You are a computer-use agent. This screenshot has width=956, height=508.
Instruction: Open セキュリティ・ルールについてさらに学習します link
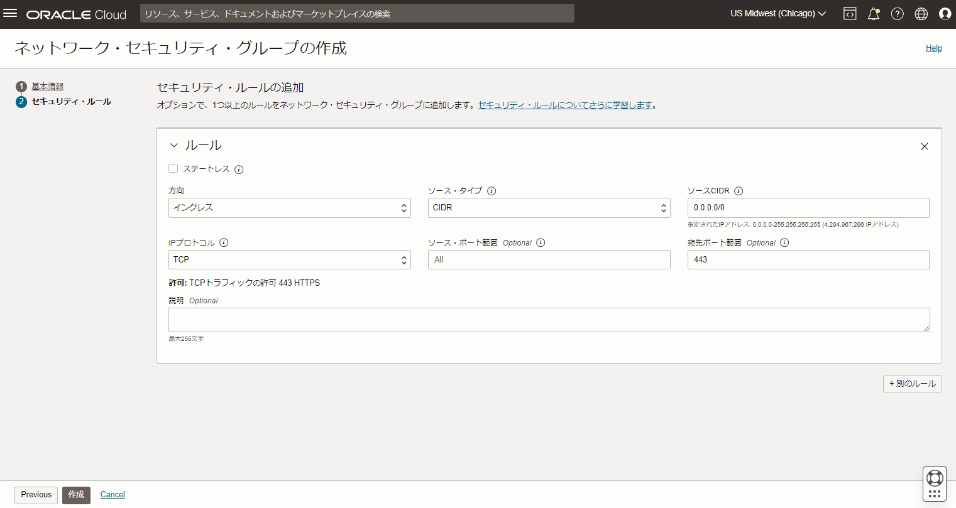[566, 105]
